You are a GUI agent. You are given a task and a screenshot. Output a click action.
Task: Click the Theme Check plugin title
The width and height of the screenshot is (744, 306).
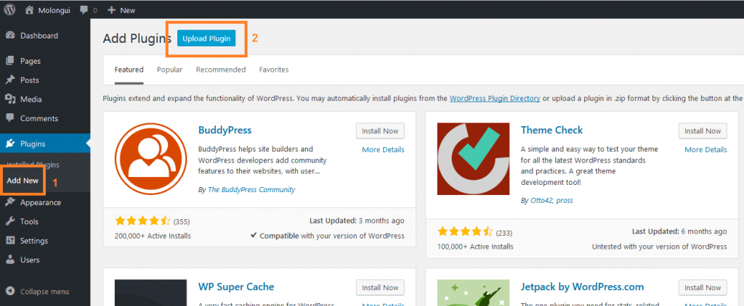point(552,130)
